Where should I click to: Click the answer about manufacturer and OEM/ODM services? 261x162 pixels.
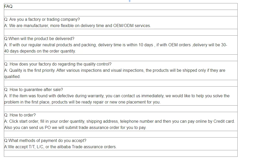(78, 26)
